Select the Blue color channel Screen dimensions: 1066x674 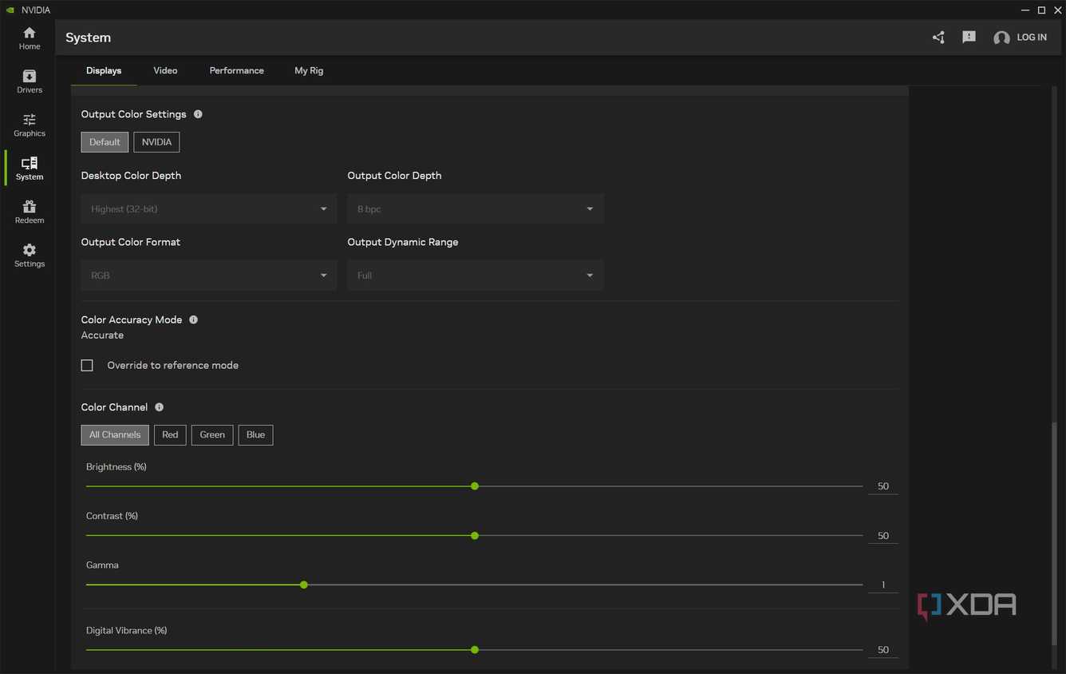coord(255,434)
